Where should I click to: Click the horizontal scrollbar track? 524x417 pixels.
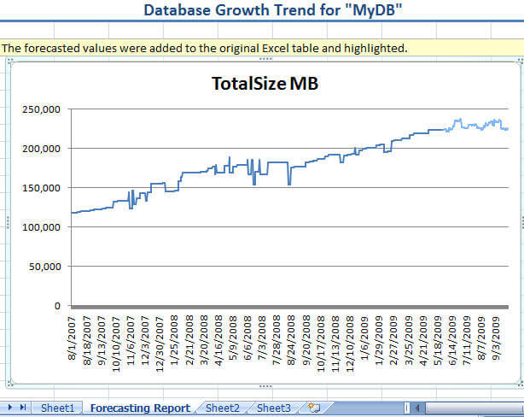pos(474,408)
